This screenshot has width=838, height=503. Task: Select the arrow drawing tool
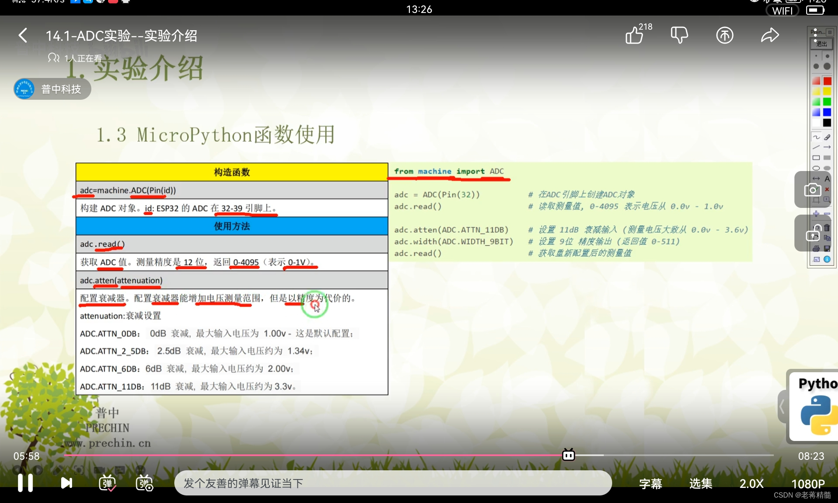(828, 147)
